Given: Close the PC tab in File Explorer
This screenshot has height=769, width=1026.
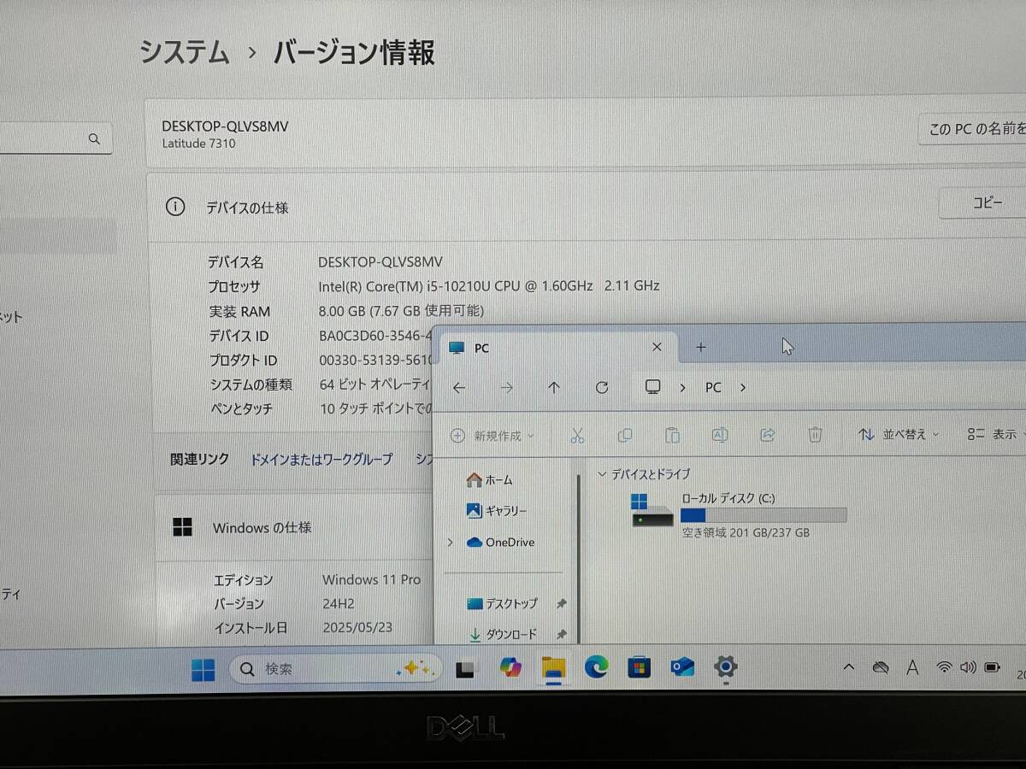Looking at the screenshot, I should click(x=657, y=347).
